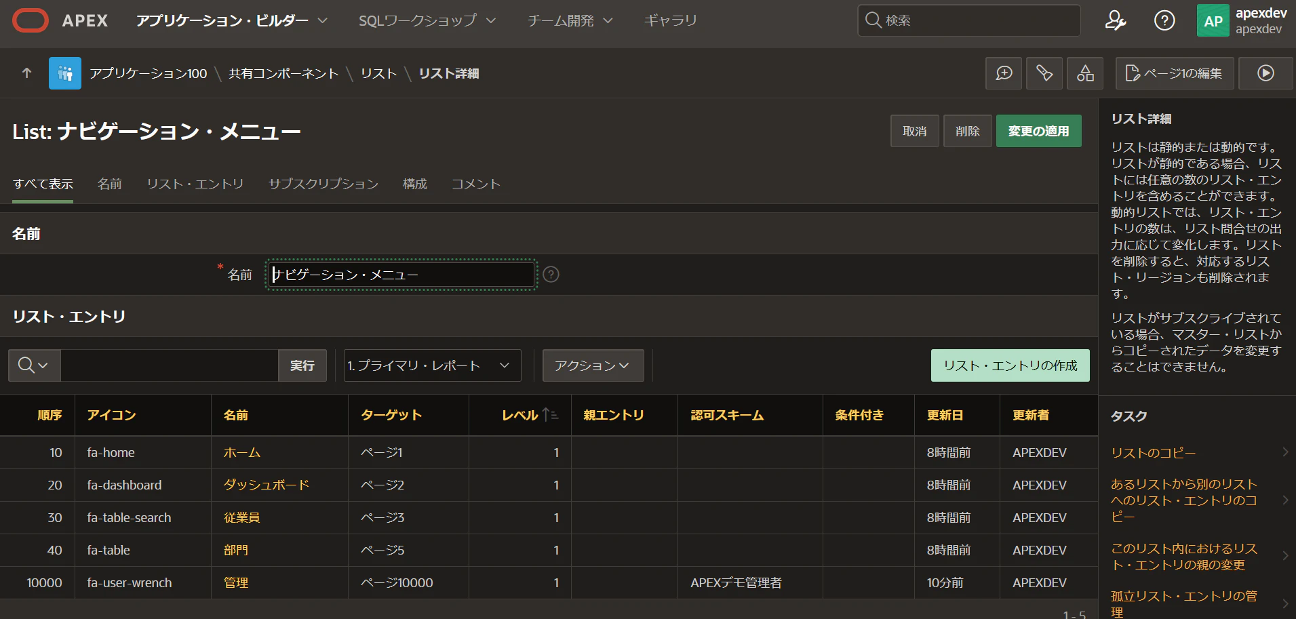
Task: Switch to the 構成 tab
Action: (414, 184)
